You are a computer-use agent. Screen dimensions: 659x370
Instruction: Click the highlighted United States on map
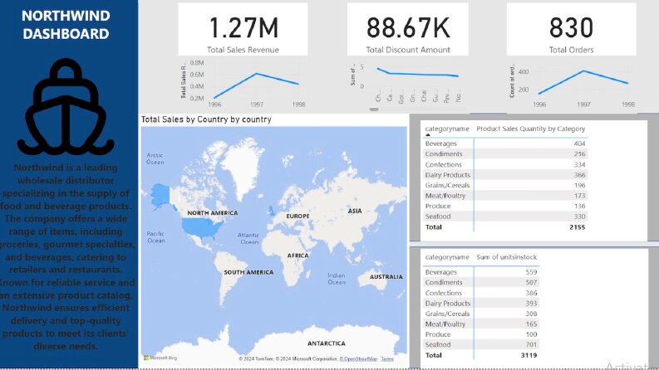[x=201, y=229]
